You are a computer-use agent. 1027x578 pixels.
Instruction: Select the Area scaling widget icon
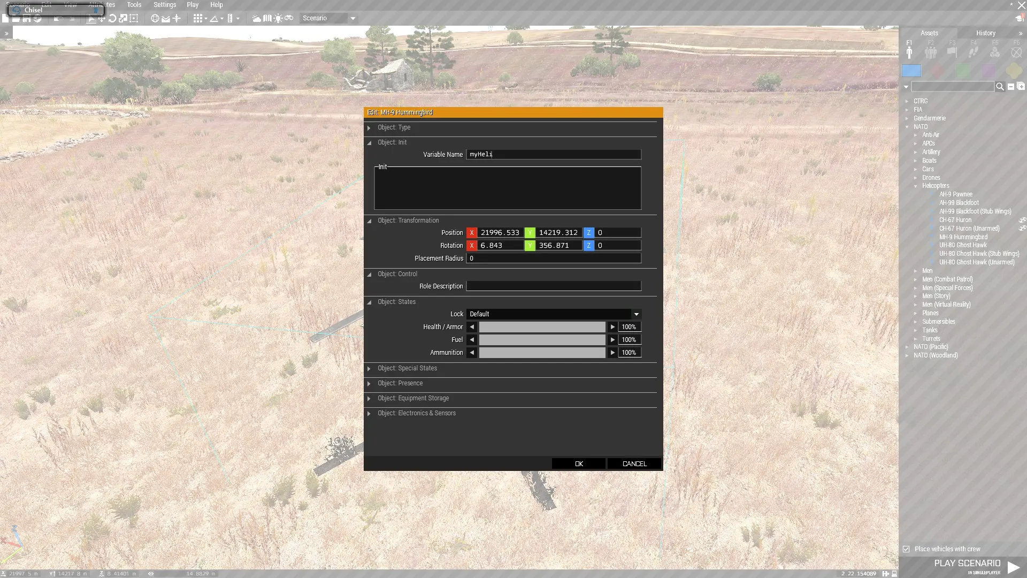tap(134, 18)
